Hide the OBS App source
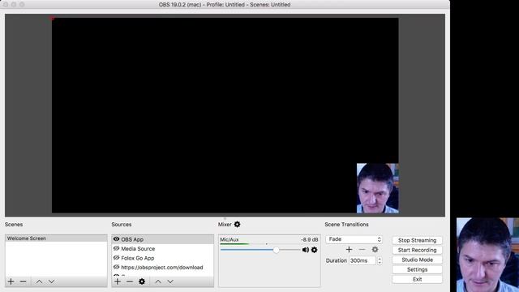Screen dimensions: 519x292 (116, 239)
